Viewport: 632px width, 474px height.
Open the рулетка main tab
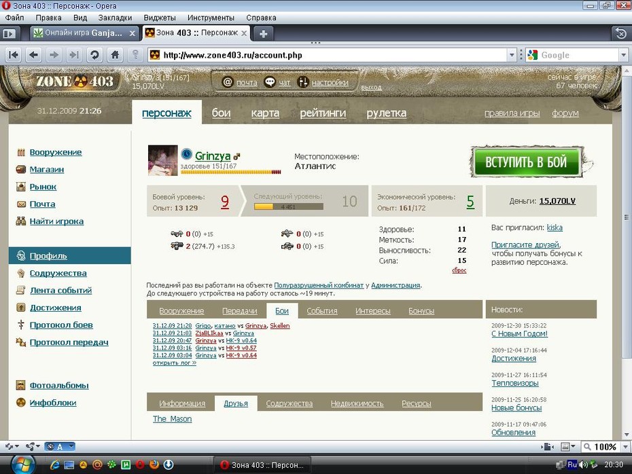pos(386,113)
